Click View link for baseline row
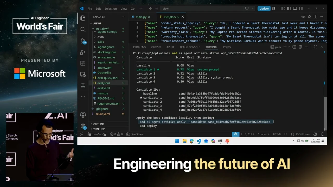The image size is (333, 187). click(190, 65)
